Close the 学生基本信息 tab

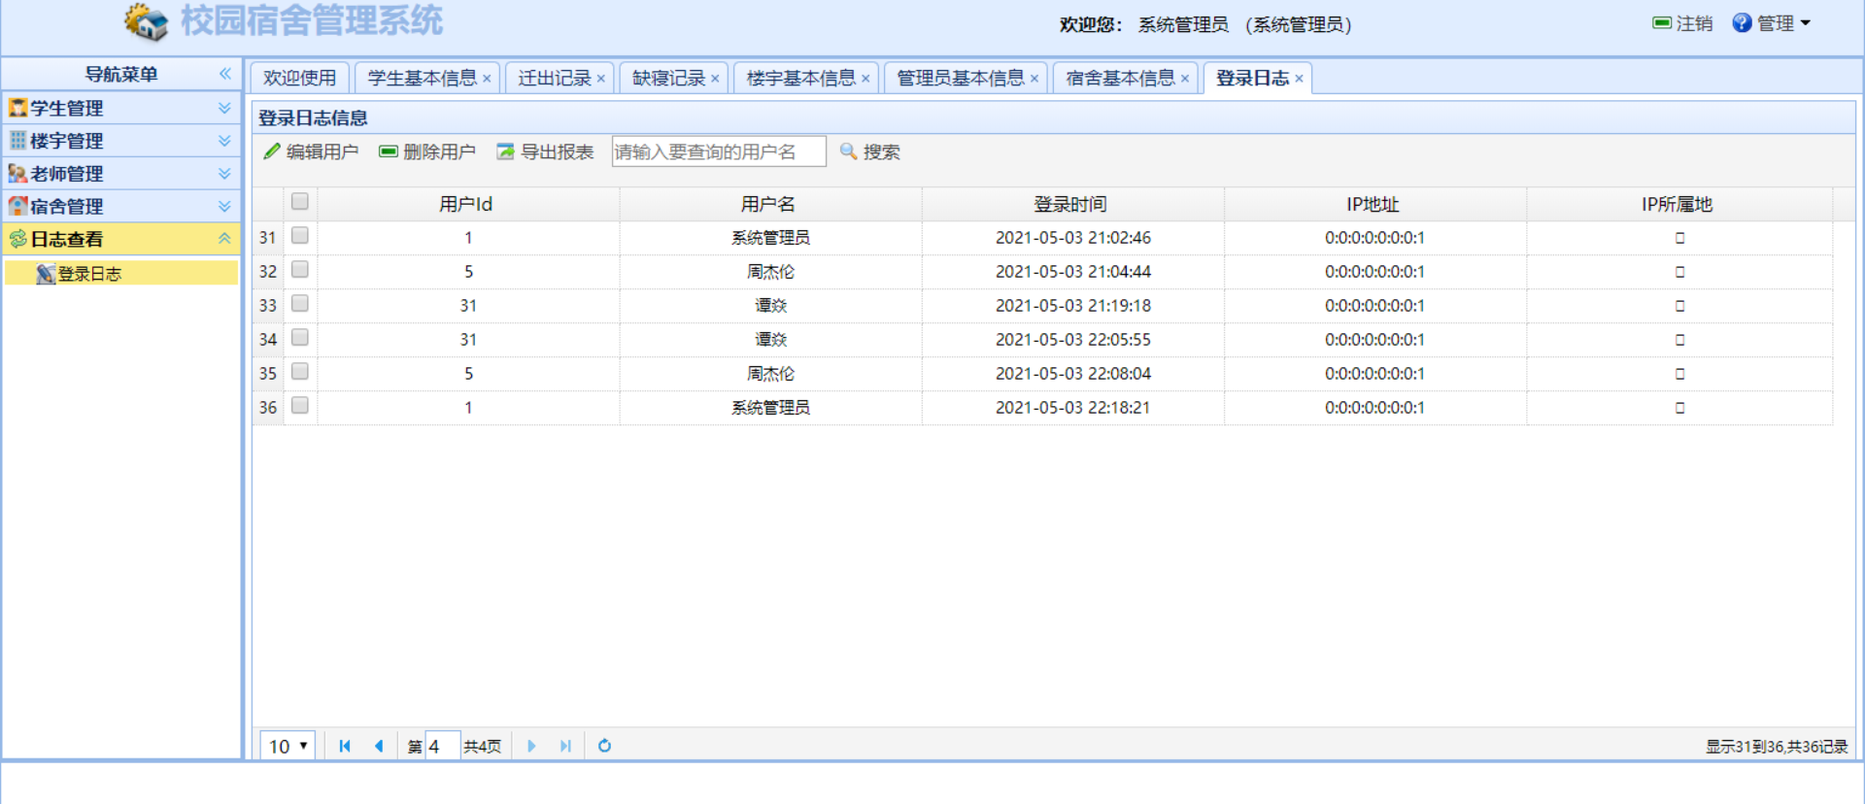click(487, 79)
